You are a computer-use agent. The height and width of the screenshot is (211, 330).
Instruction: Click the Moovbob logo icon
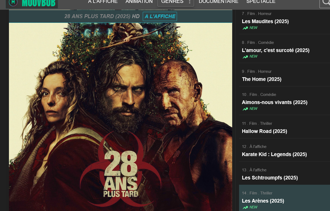click(13, 2)
